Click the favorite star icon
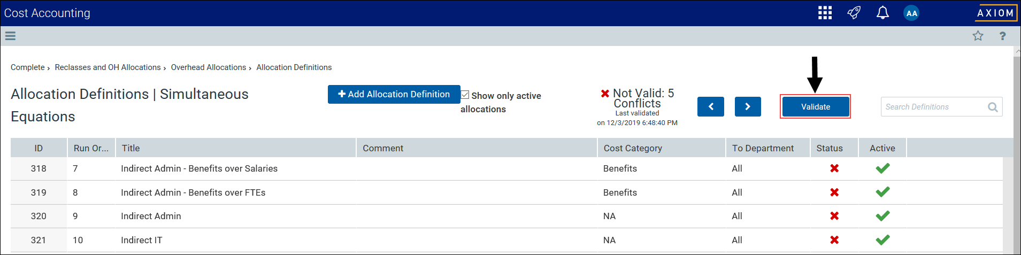Image resolution: width=1021 pixels, height=255 pixels. tap(978, 36)
